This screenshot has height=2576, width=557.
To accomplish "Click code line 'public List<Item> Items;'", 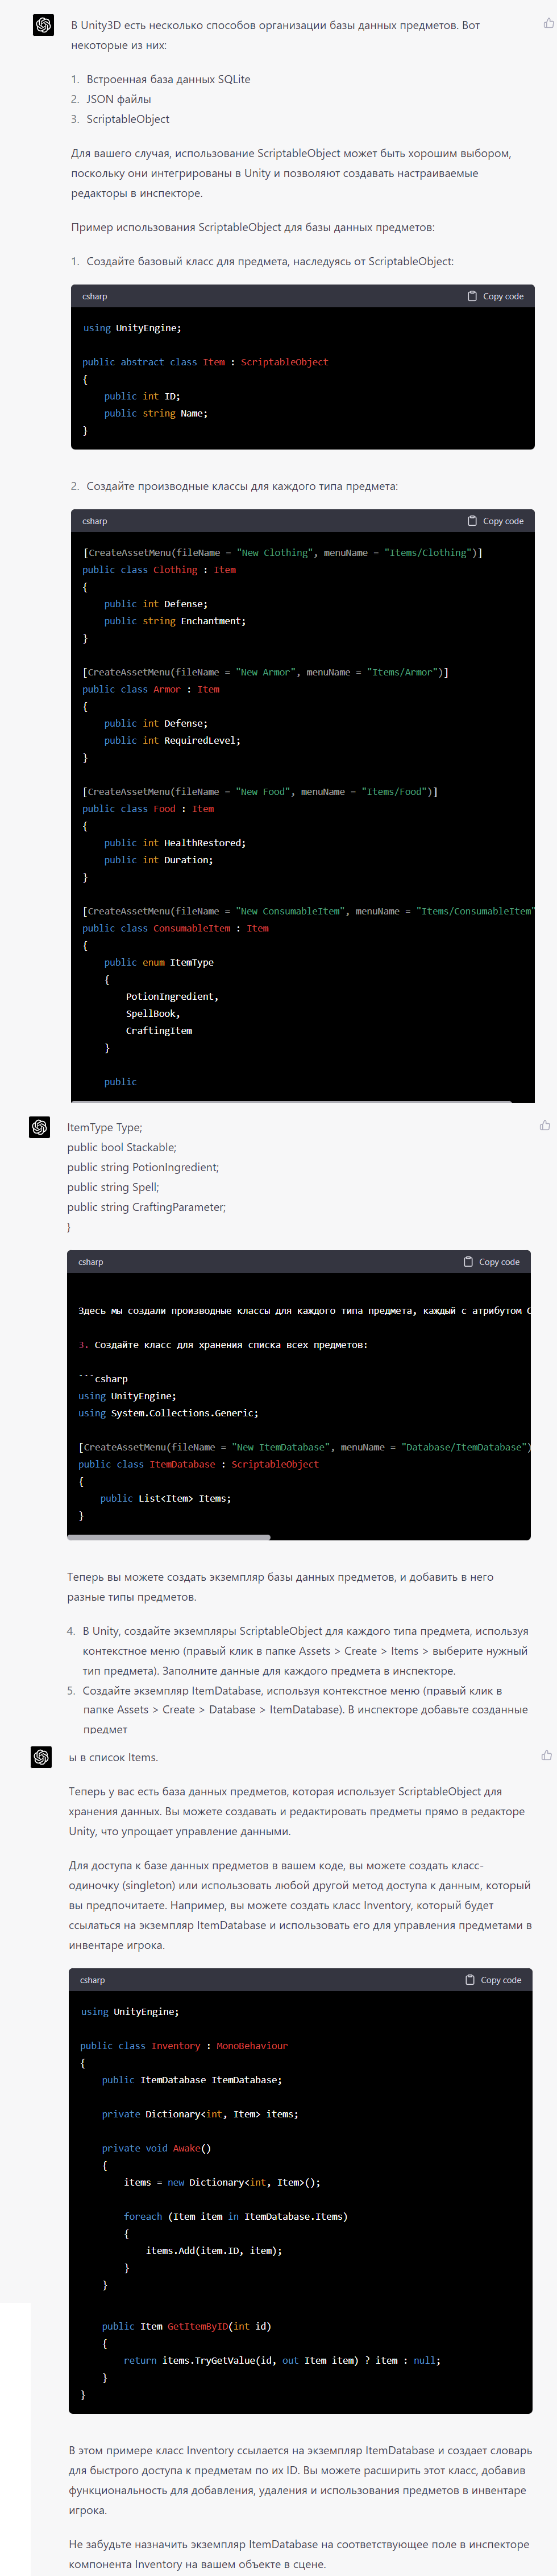I will pos(166,1498).
